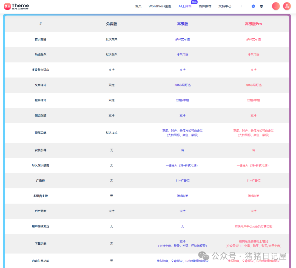Click 支持 in 后台更新 免费版 column
Image resolution: width=296 pixels, height=268 pixels.
click(112, 211)
